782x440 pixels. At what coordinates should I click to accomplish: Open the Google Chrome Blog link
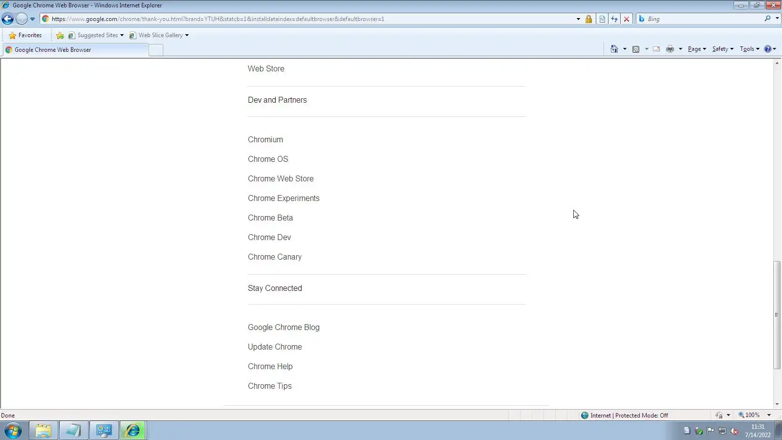click(x=283, y=328)
